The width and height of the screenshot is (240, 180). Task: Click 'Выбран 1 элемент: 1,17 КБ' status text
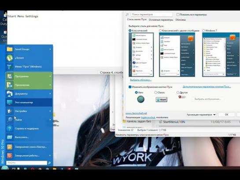point(151,130)
